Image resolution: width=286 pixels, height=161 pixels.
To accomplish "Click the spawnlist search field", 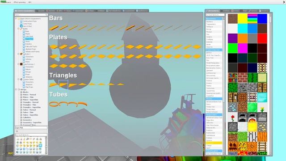I will tap(31, 15).
